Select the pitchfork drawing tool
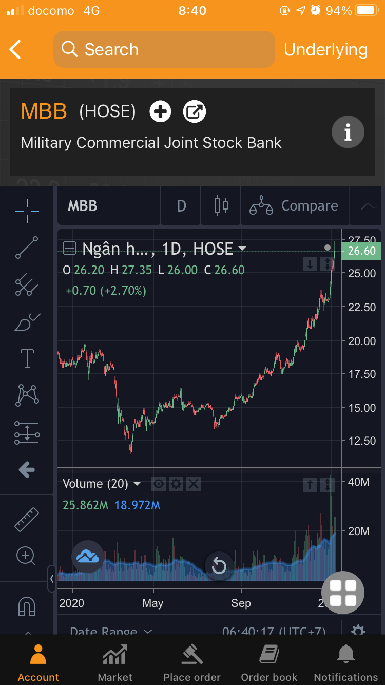 [x=27, y=286]
